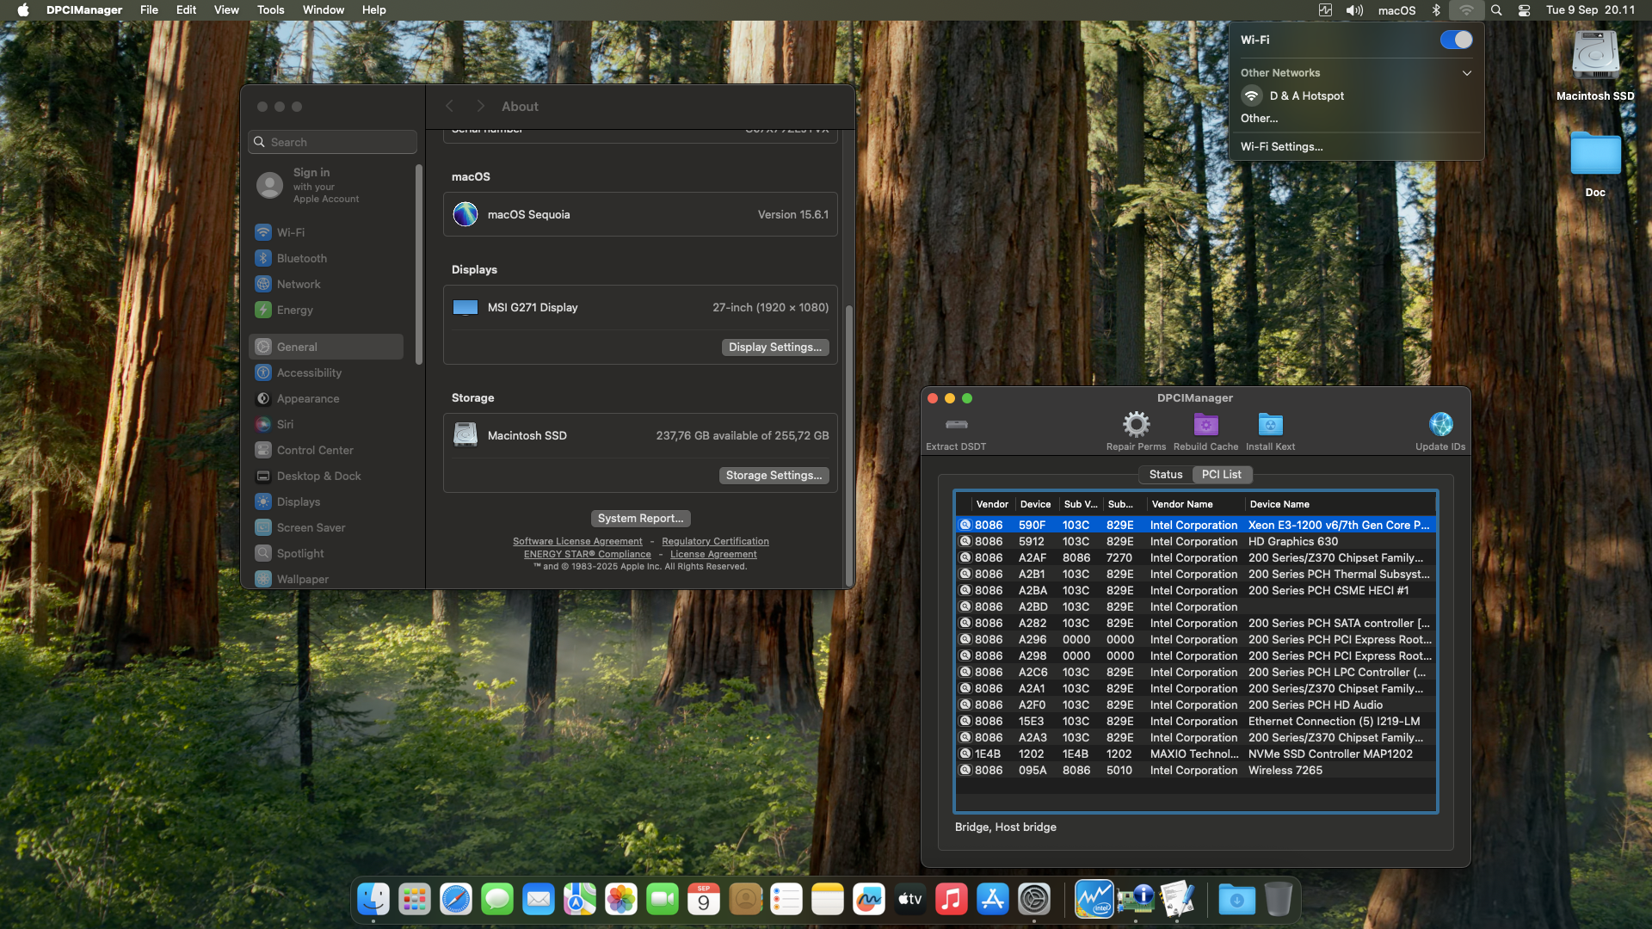
Task: Open the Software License Agreement link
Action: click(x=577, y=542)
